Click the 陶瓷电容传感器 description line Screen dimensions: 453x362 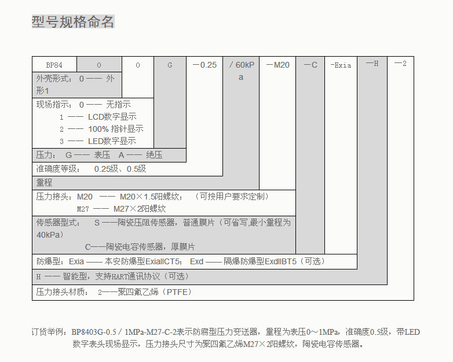(x=140, y=246)
